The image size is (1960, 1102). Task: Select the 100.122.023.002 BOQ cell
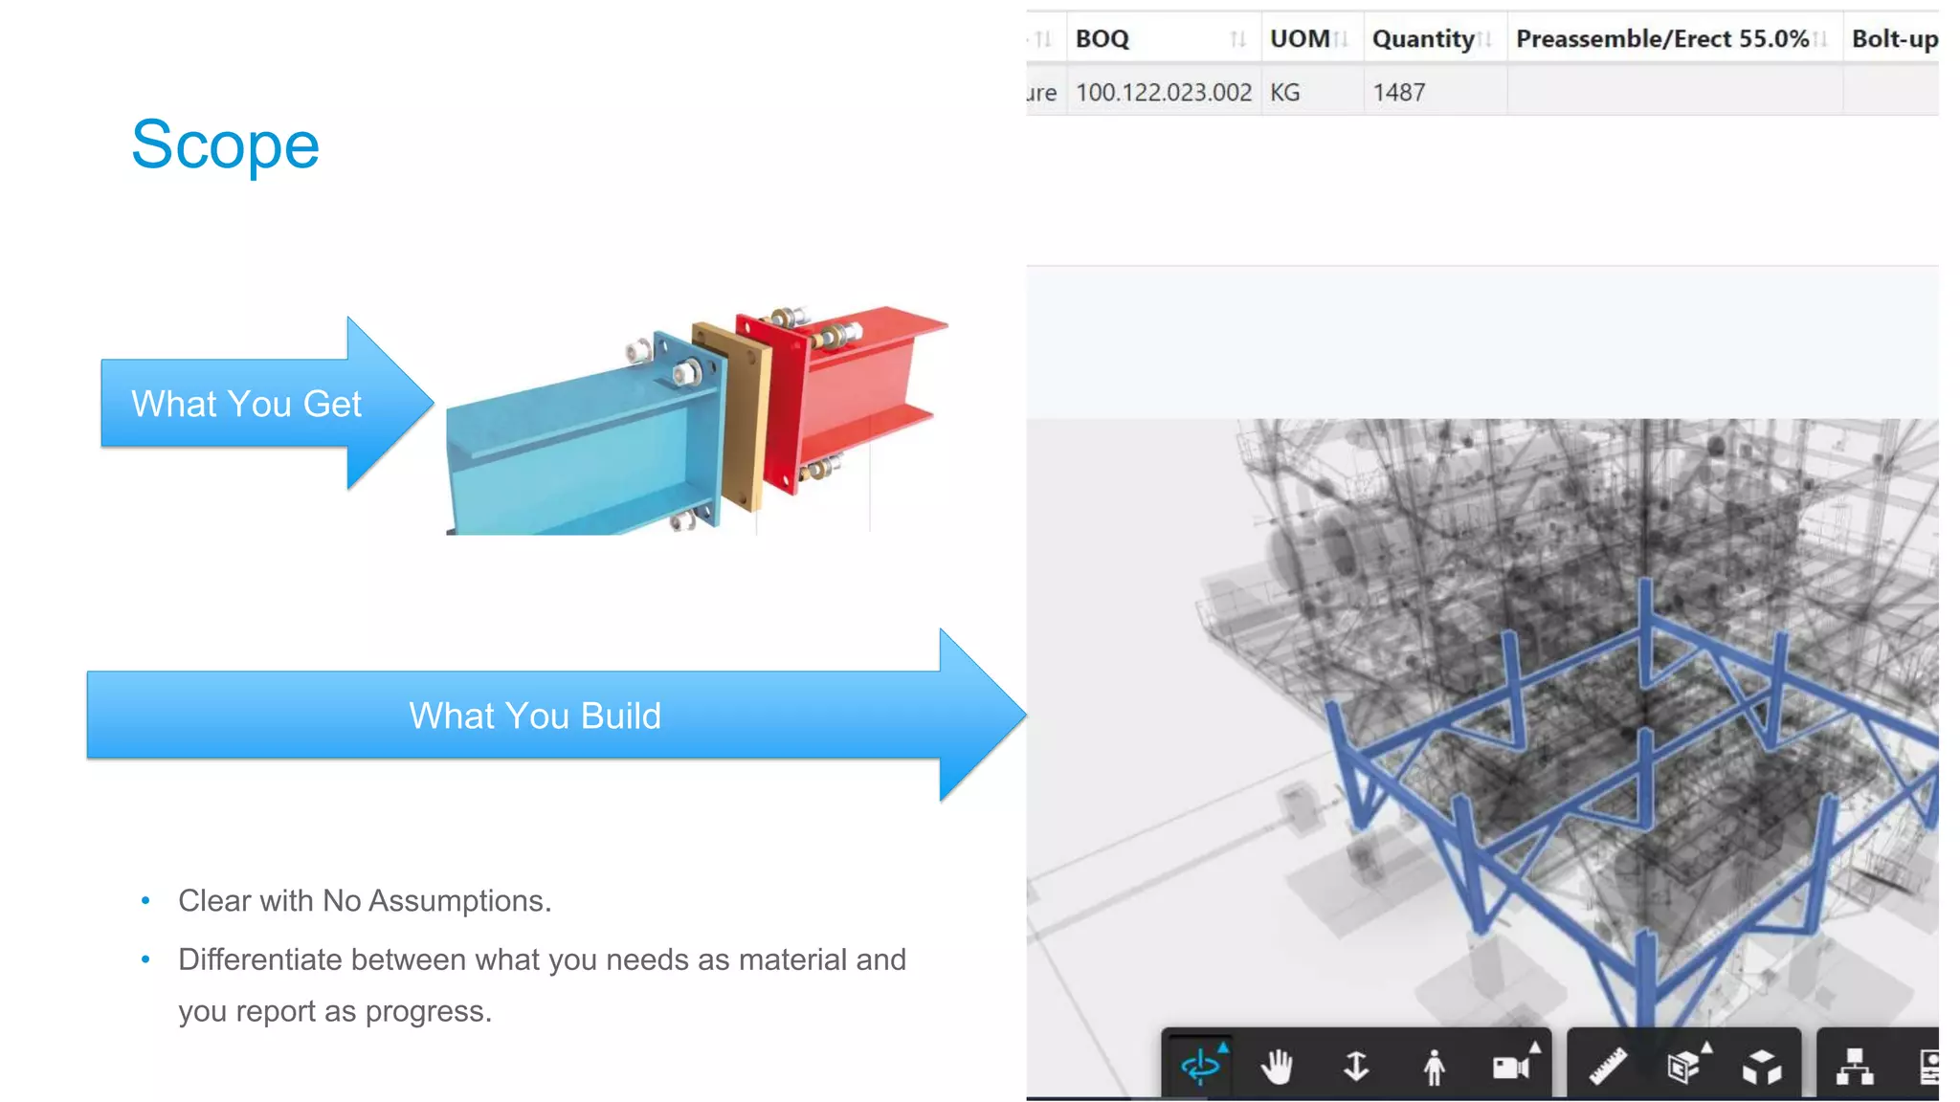[1163, 93]
